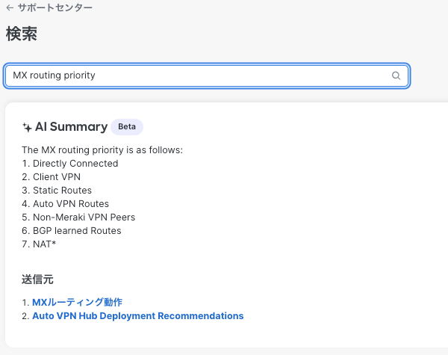Click the Directly Connected list item
This screenshot has height=355, width=448.
75,164
